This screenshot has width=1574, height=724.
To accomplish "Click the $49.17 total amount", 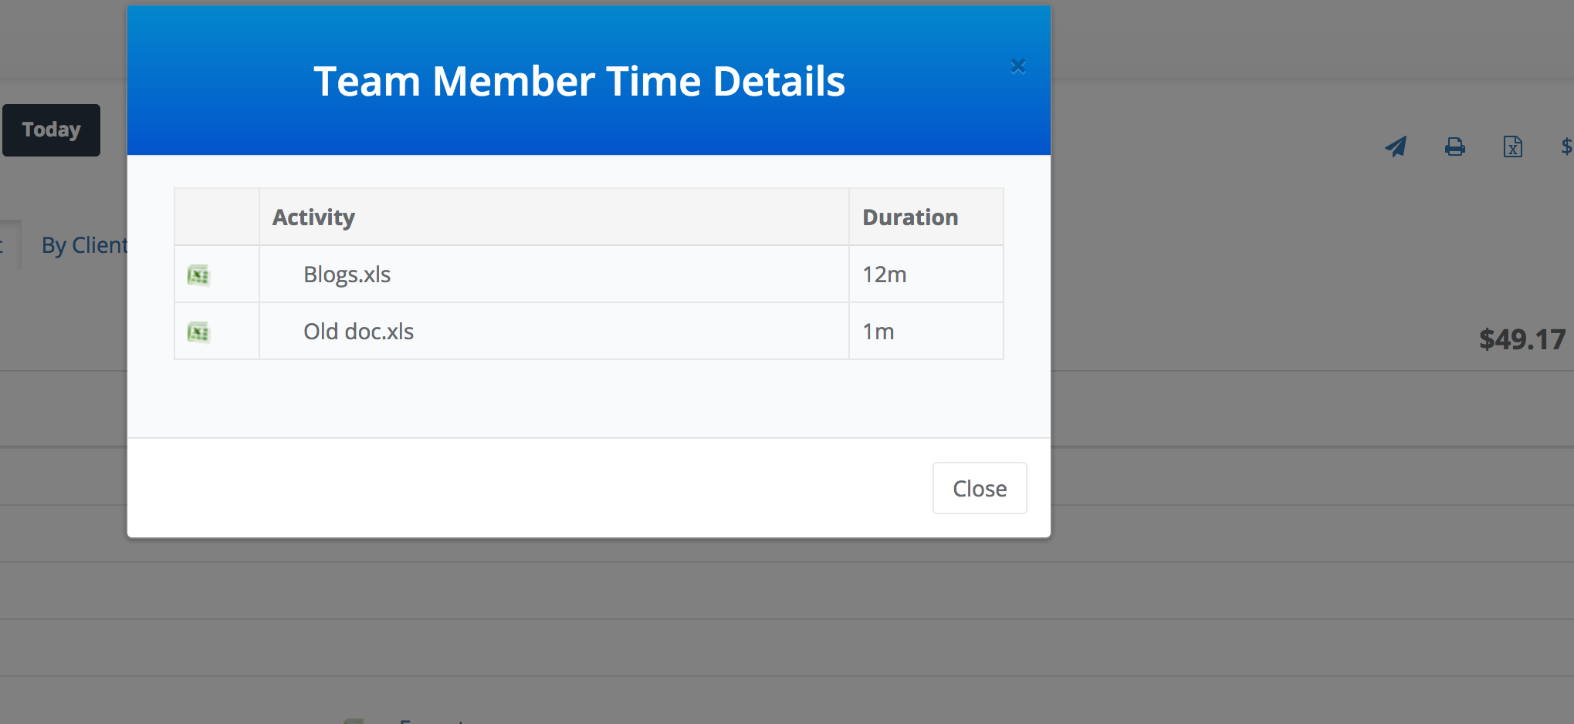I will click(x=1522, y=339).
